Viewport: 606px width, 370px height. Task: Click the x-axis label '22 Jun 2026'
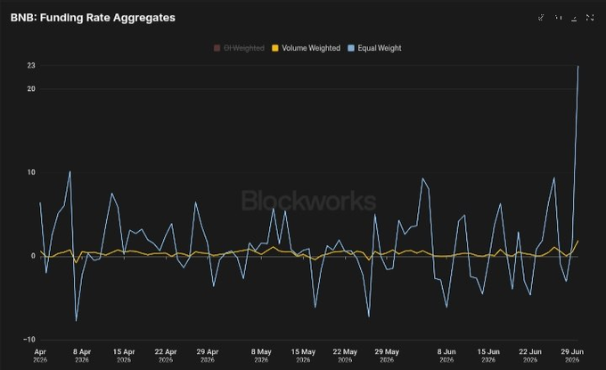[530, 356]
